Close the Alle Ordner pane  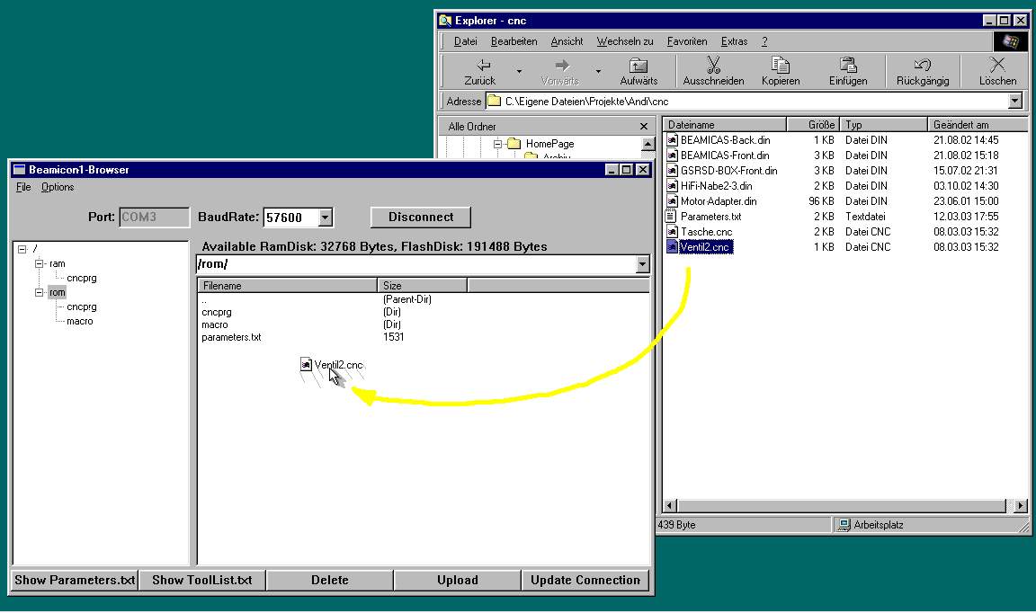pyautogui.click(x=644, y=126)
